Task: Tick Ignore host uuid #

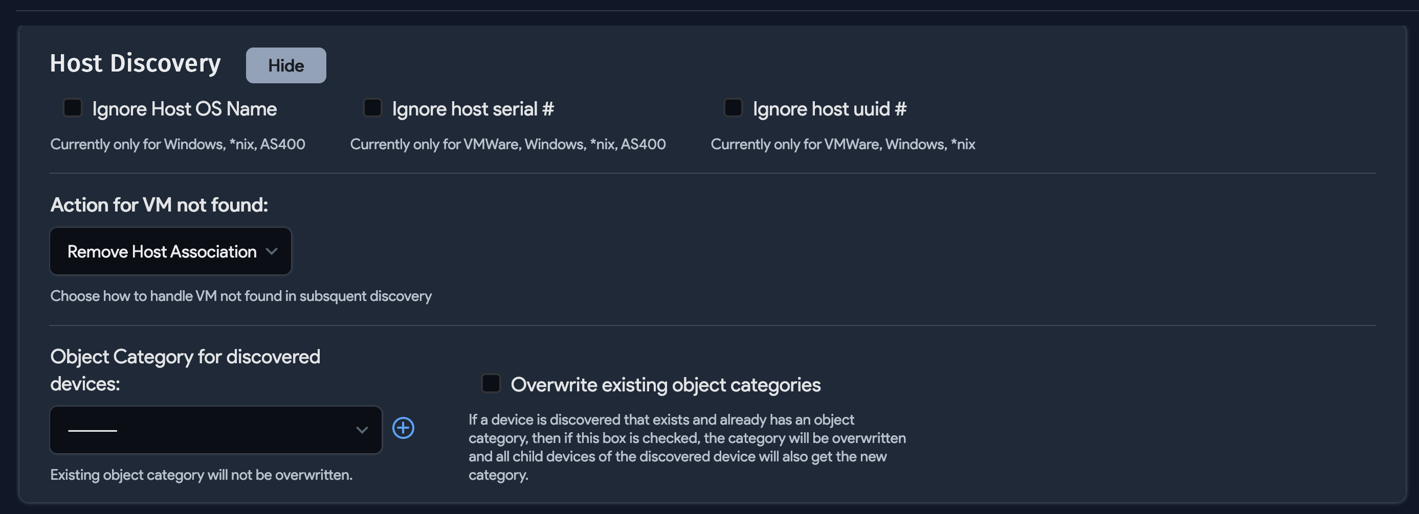Action: [x=733, y=108]
